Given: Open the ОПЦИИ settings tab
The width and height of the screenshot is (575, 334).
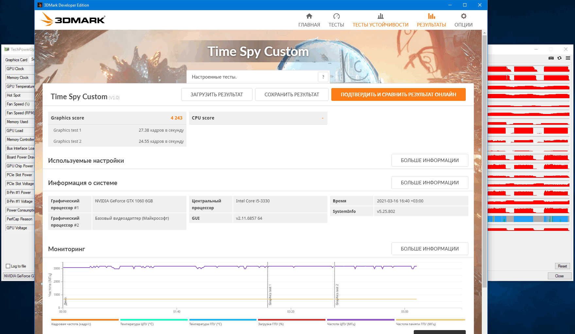Looking at the screenshot, I should (x=463, y=20).
